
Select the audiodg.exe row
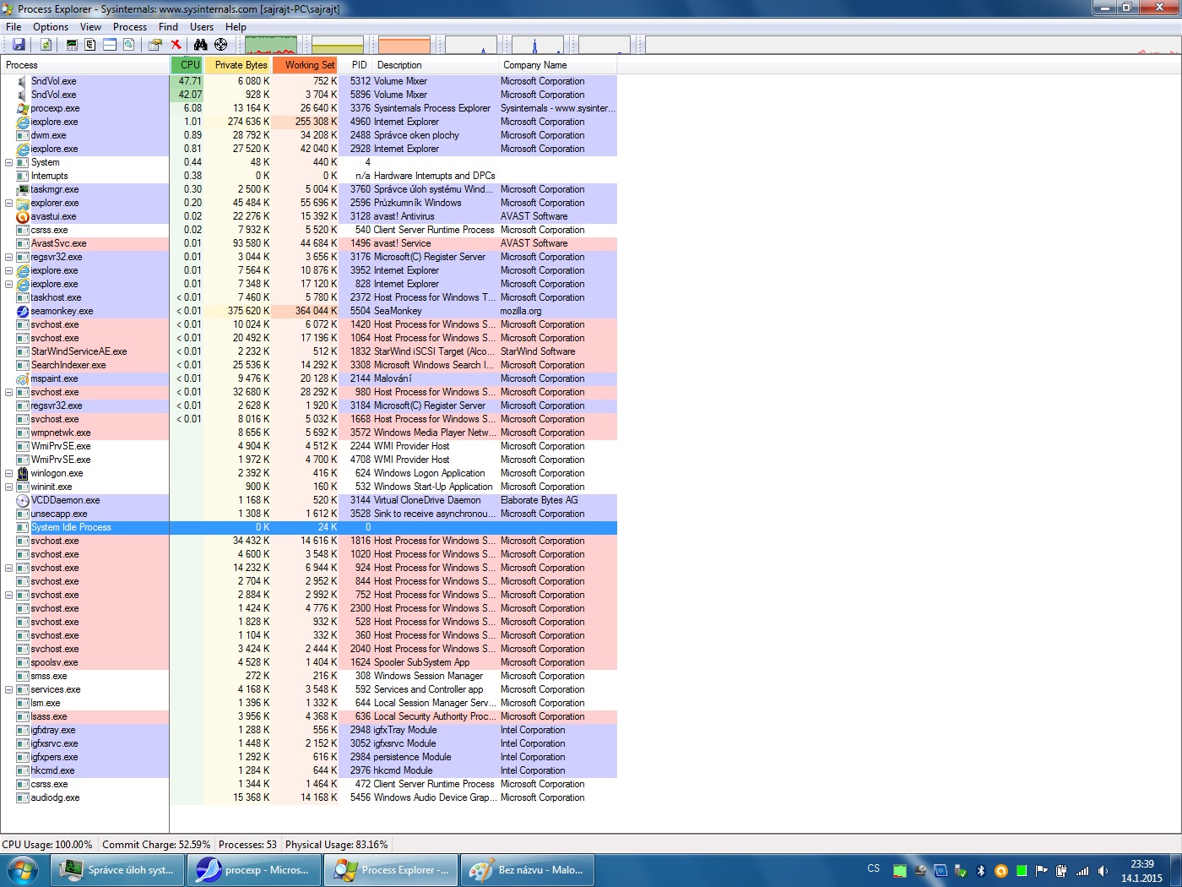[x=309, y=797]
